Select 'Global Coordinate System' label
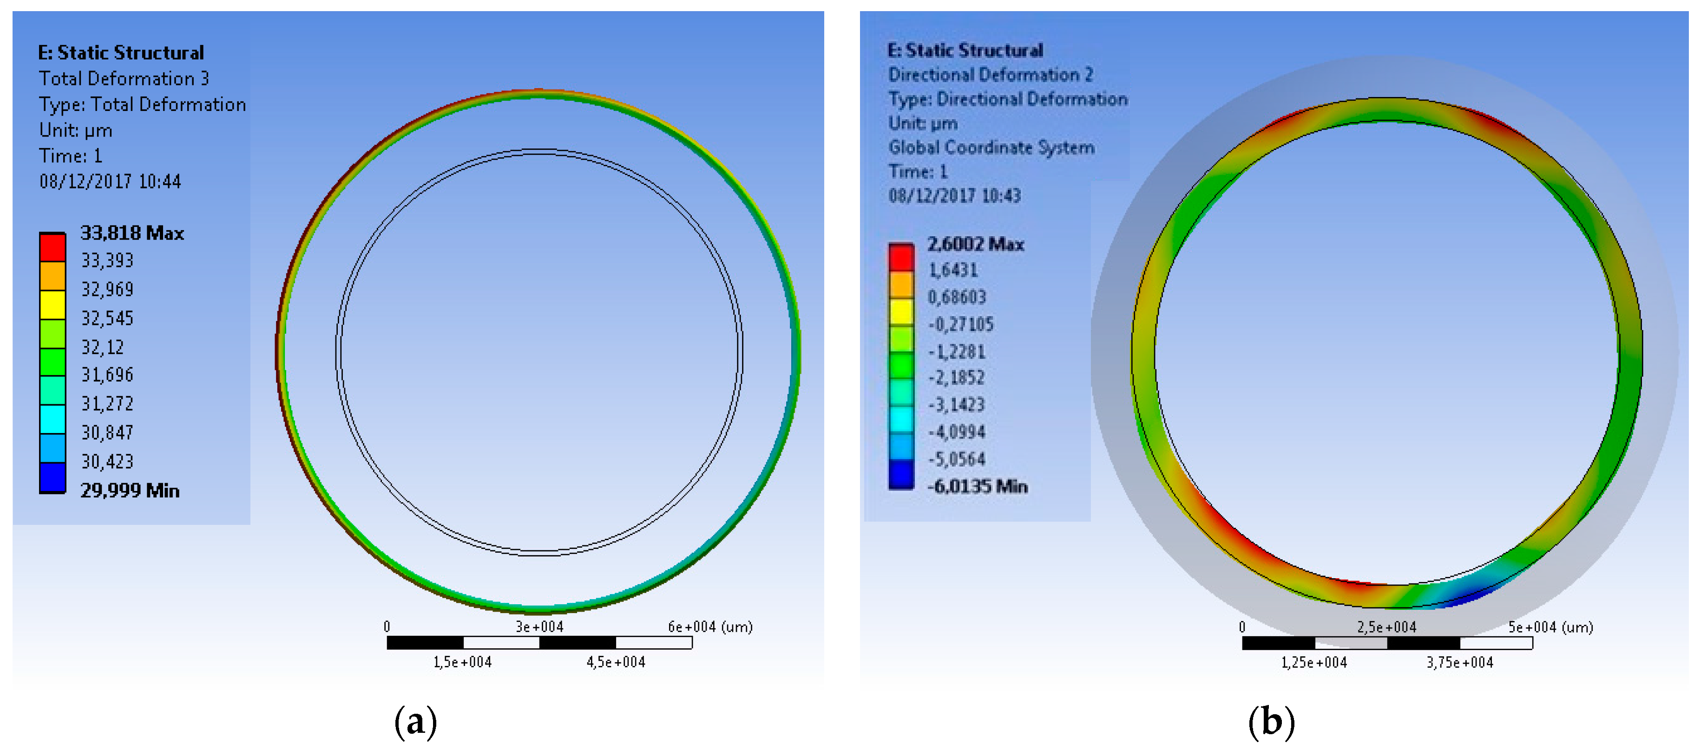 991,148
